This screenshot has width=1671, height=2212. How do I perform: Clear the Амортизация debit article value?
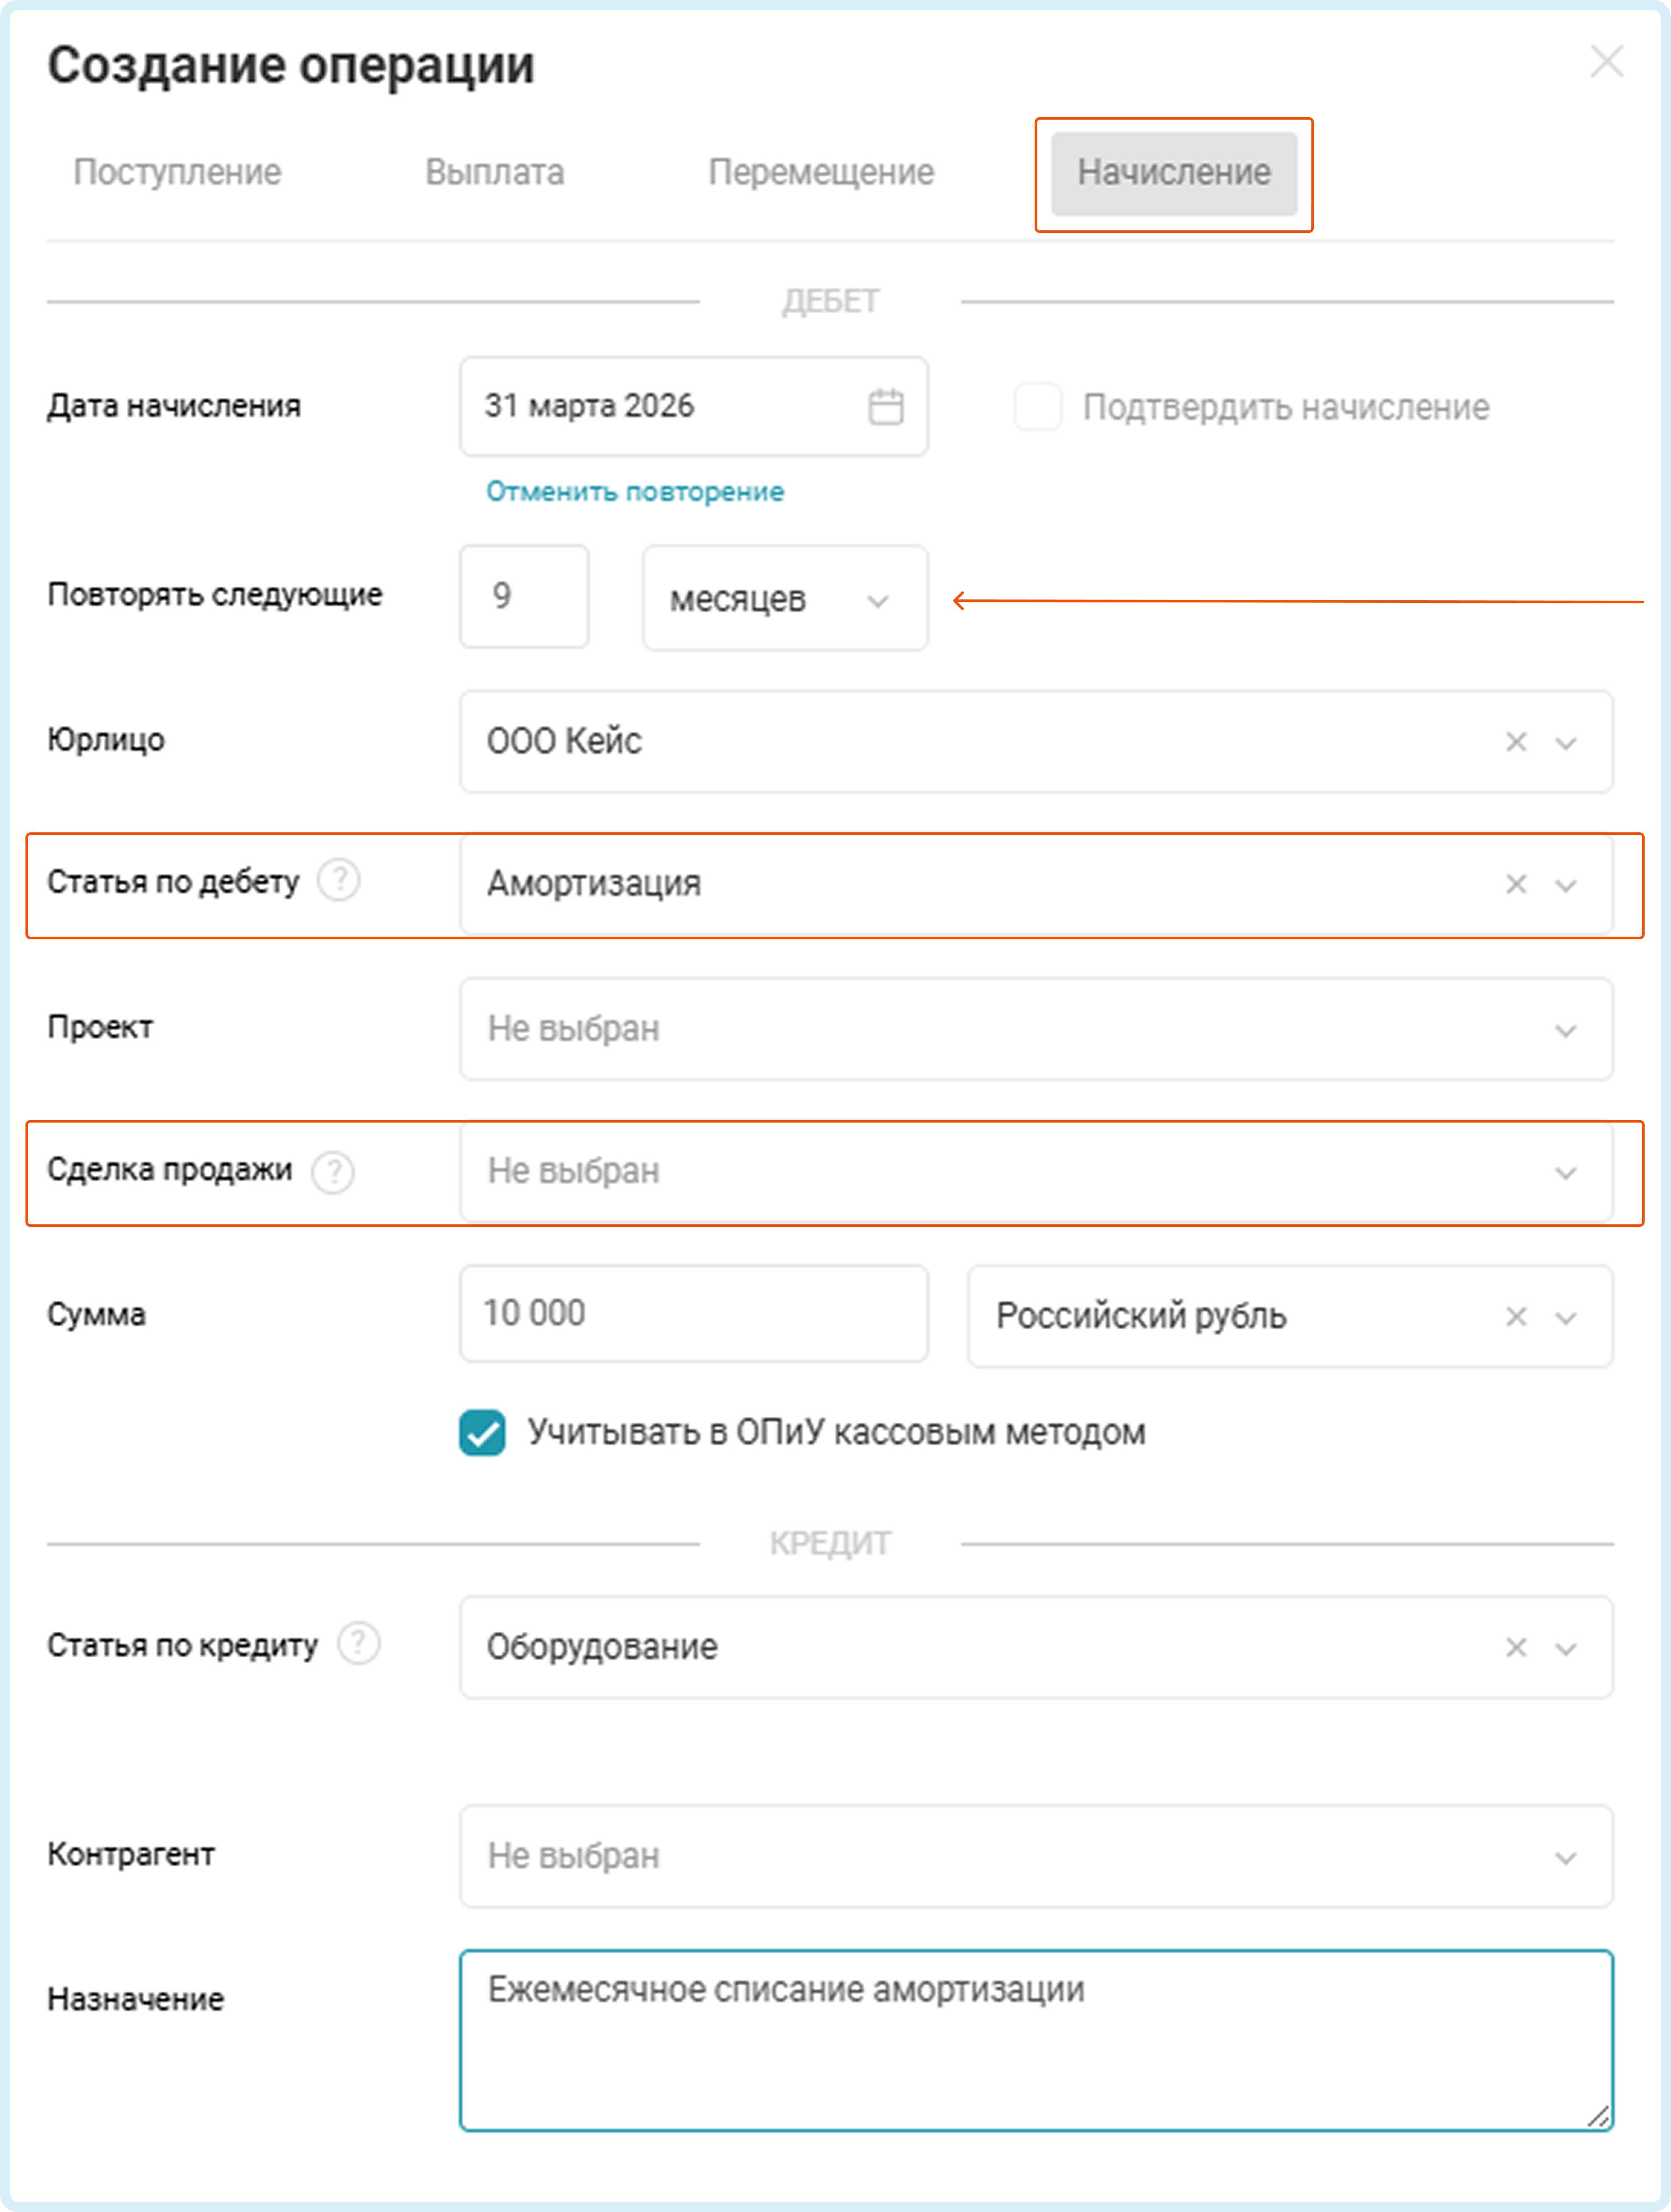1516,884
